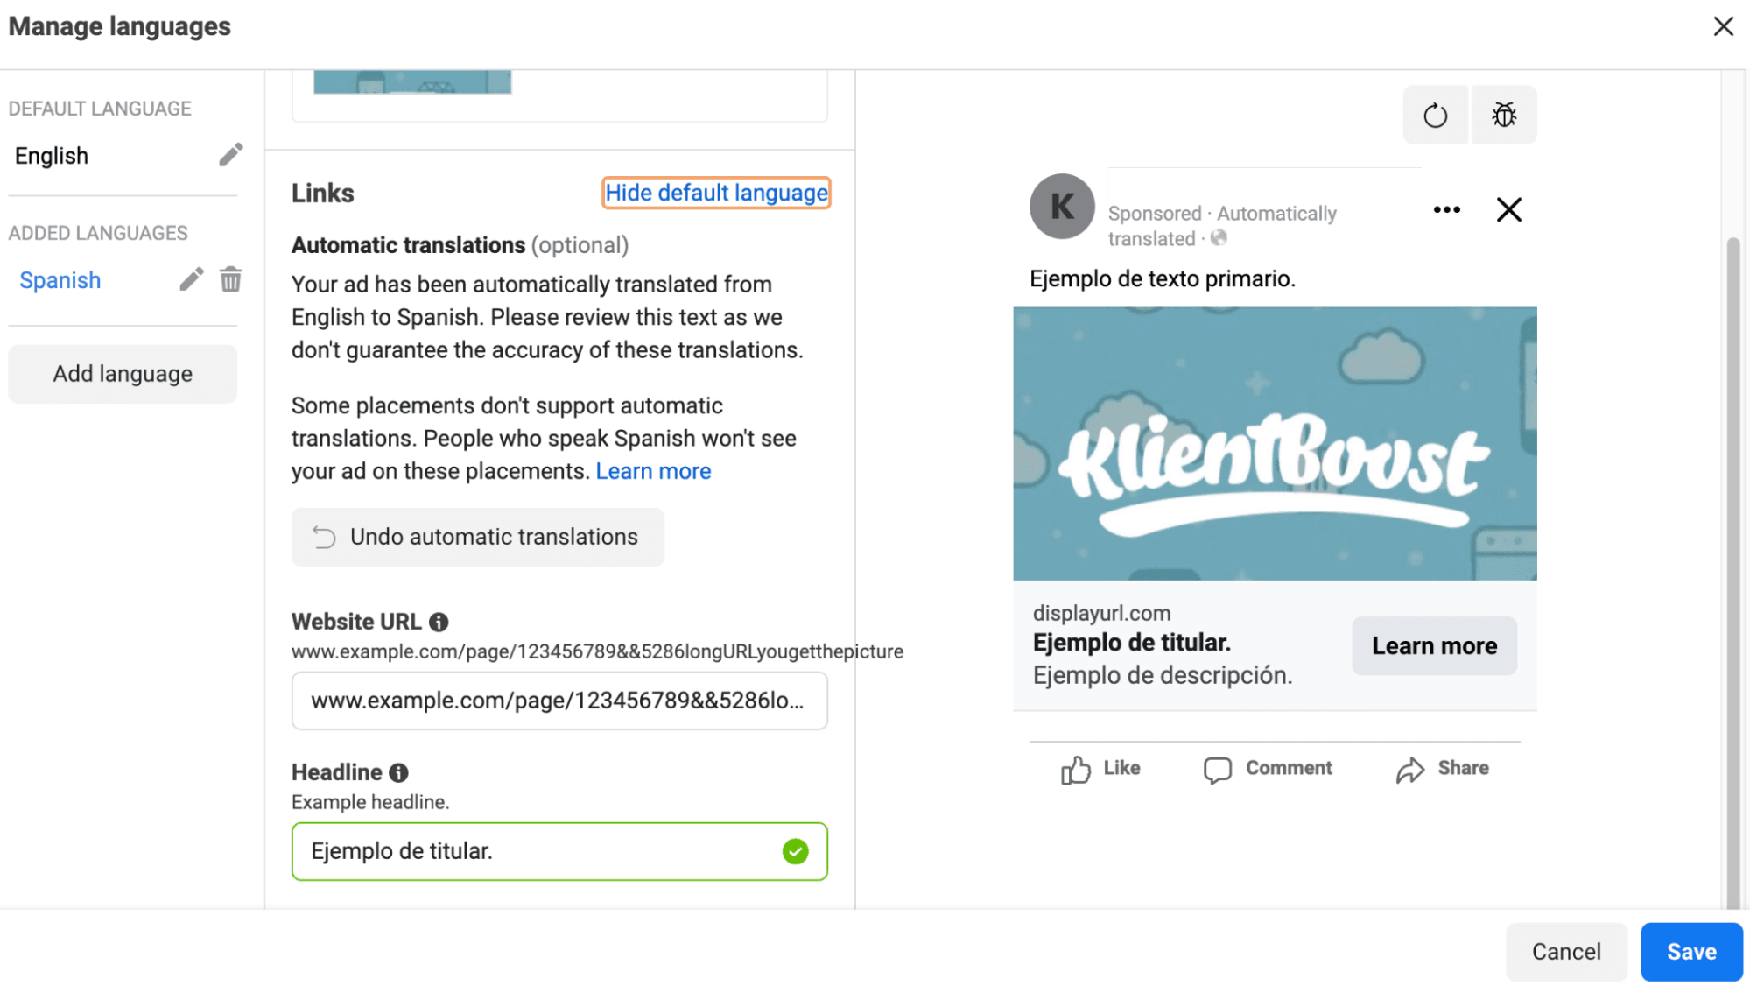Toggle Hide default language button
Image resolution: width=1750 pixels, height=993 pixels.
pyautogui.click(x=715, y=193)
